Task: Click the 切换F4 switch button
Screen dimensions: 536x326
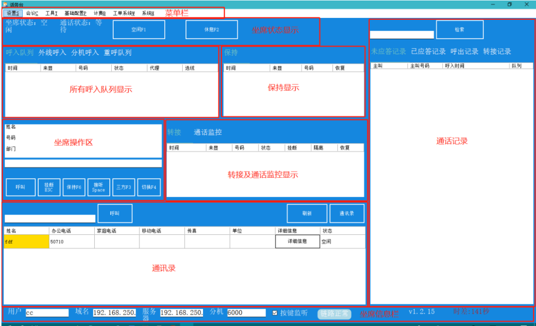Action: click(149, 188)
